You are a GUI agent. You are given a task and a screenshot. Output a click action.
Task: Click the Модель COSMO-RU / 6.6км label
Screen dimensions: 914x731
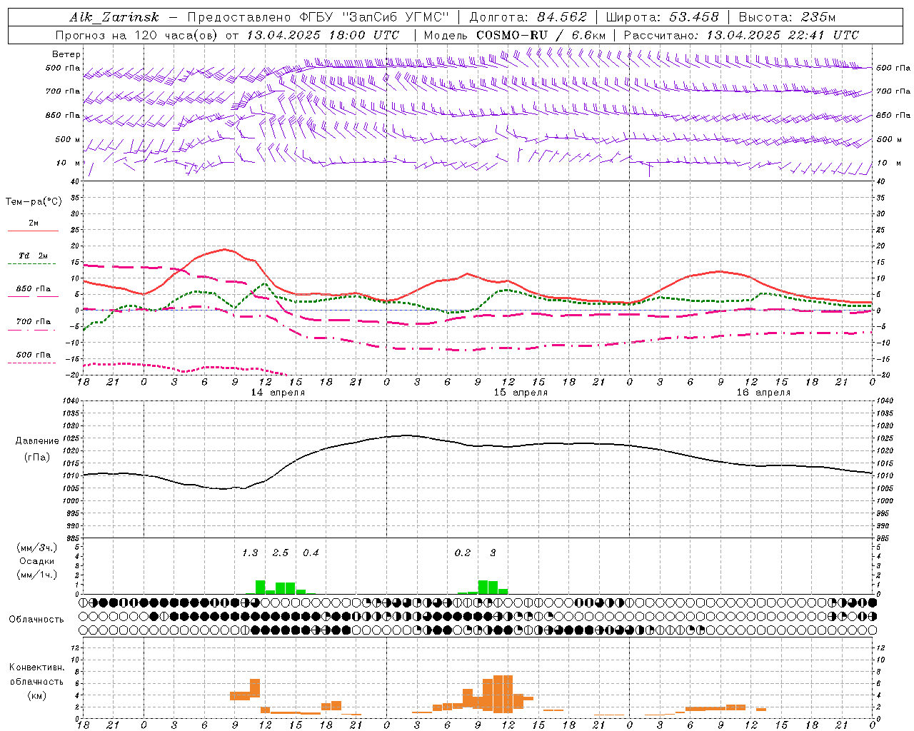[x=515, y=35]
